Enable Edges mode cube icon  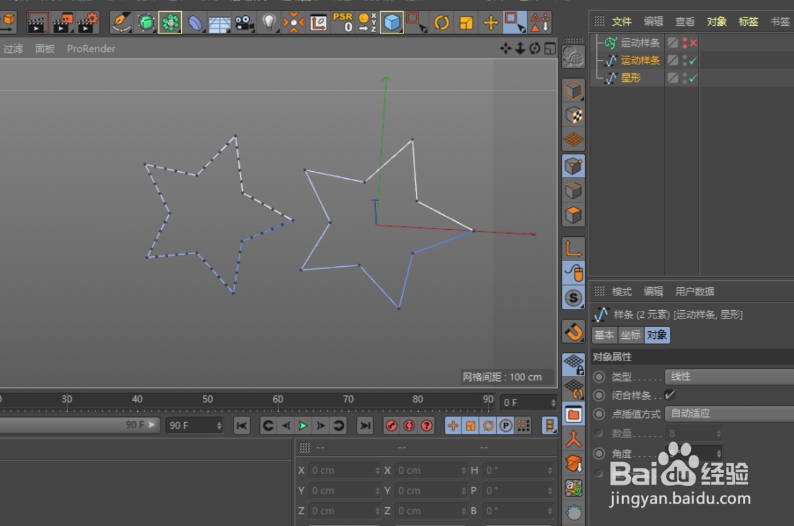(x=574, y=191)
